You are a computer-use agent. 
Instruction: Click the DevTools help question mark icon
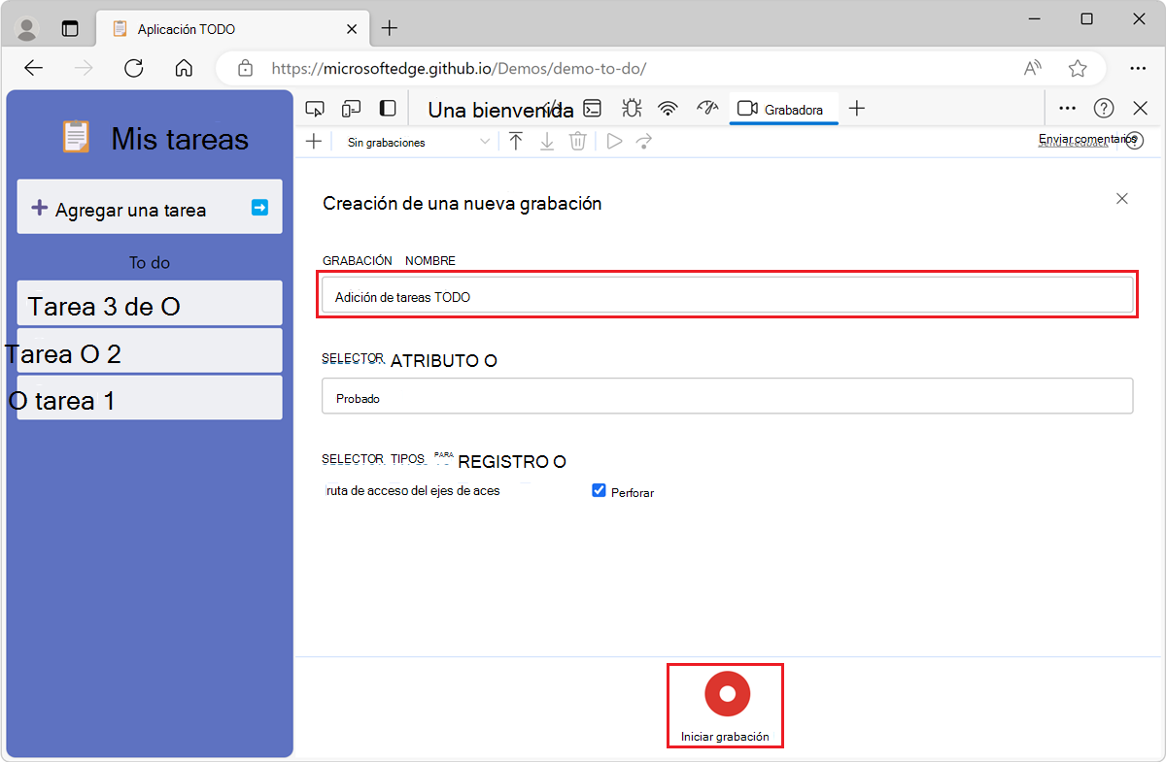[x=1103, y=109]
